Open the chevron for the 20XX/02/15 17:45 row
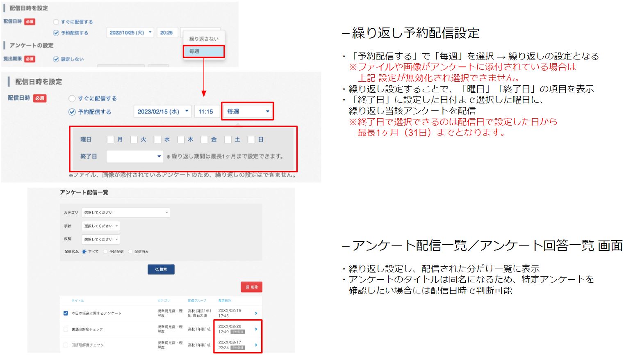Viewport: 624px width, 355px height. (x=256, y=313)
